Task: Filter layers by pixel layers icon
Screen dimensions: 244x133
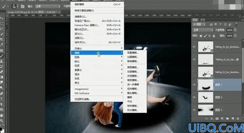Action: point(211,24)
